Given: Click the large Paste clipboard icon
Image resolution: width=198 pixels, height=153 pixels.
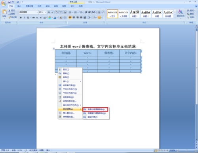Looking at the screenshot, I should click(4, 12).
